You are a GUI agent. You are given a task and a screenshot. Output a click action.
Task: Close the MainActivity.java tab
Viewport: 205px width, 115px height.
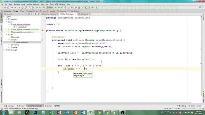(76, 14)
